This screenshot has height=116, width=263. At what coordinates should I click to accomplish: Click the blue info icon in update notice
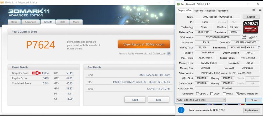point(181,110)
